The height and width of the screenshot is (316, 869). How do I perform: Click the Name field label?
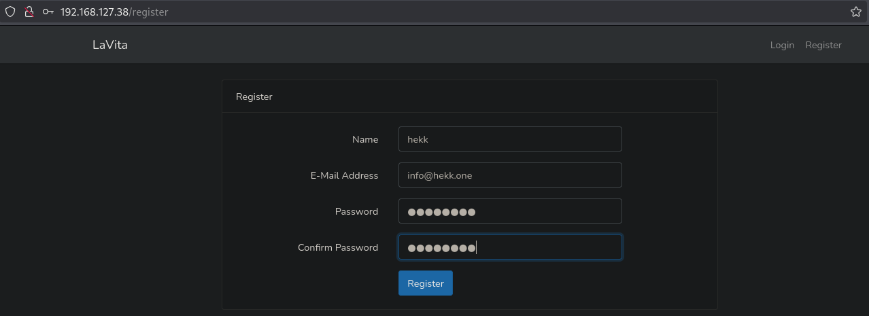tap(364, 139)
